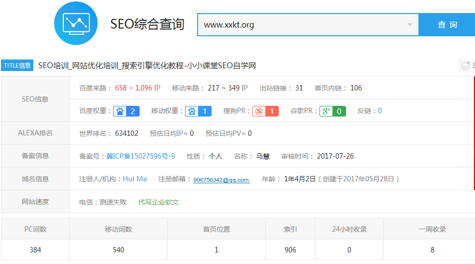The image size is (475, 264).
Task: Select the 首页位置 value 1
Action: [x=216, y=250]
